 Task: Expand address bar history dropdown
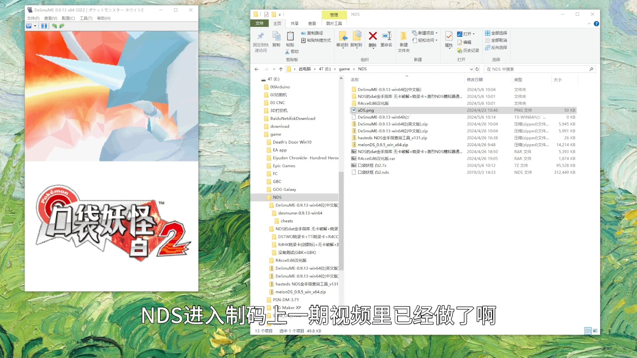(471, 69)
